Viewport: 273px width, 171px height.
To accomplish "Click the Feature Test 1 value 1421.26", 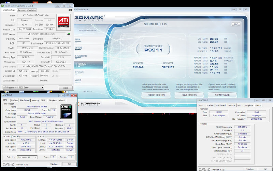I will pos(216,58).
